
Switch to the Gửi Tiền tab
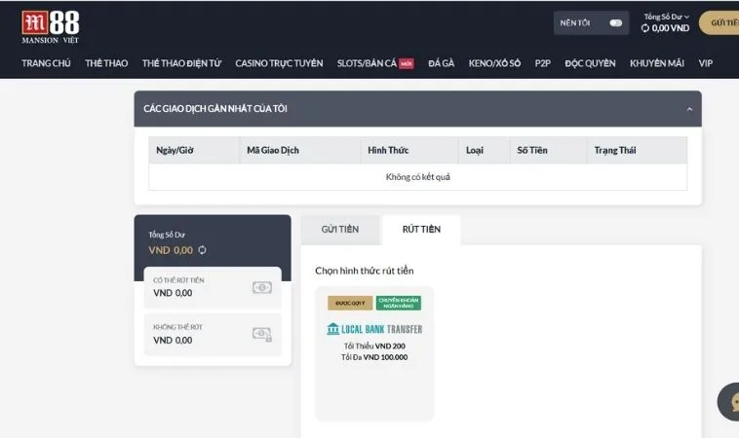point(340,230)
